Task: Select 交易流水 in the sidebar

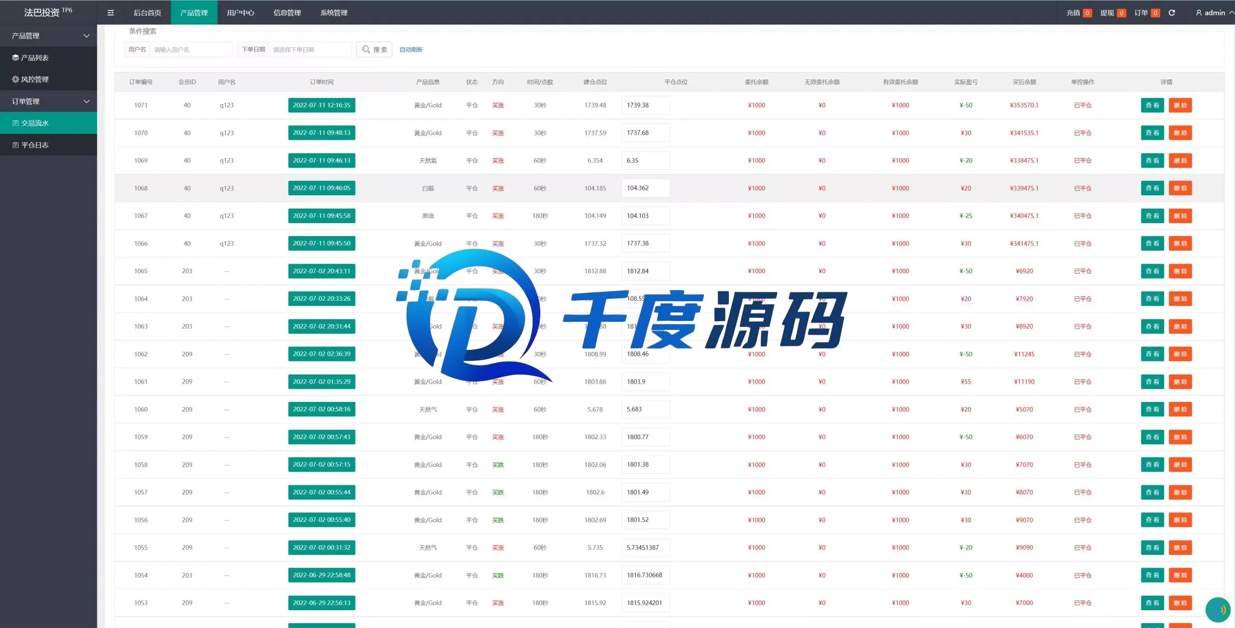Action: pyautogui.click(x=48, y=123)
